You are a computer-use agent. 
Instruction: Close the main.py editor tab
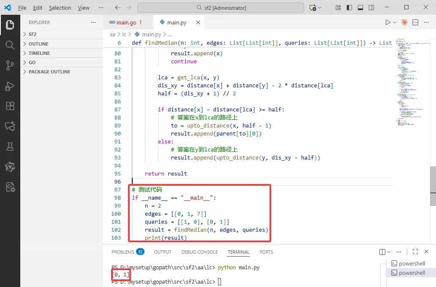click(198, 22)
